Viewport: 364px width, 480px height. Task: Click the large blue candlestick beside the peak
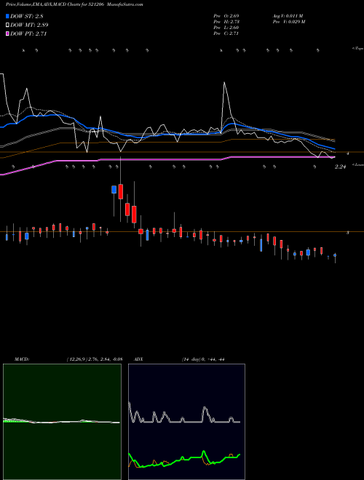114,189
